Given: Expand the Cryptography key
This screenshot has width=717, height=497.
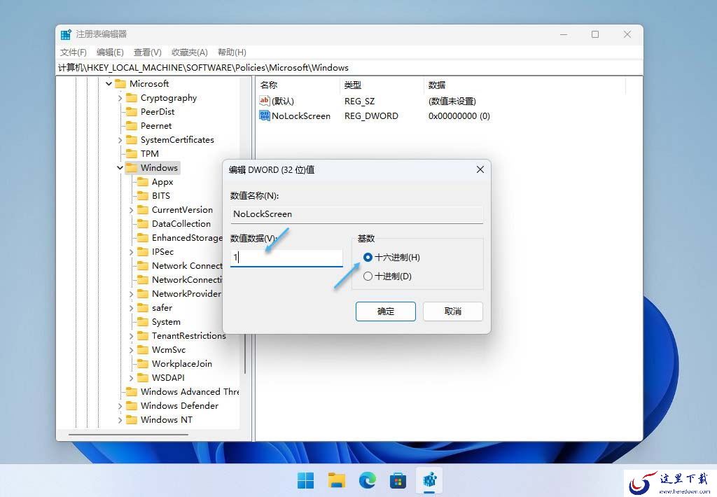Looking at the screenshot, I should 120,98.
